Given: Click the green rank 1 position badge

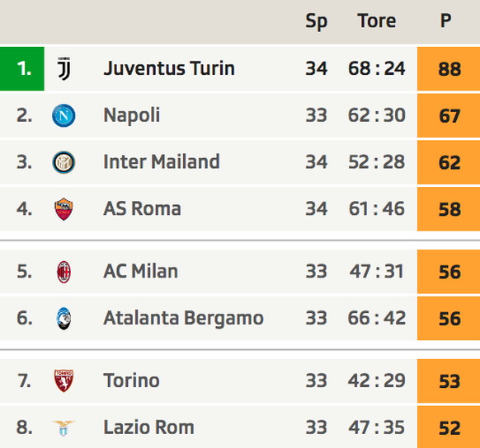Looking at the screenshot, I should point(22,68).
